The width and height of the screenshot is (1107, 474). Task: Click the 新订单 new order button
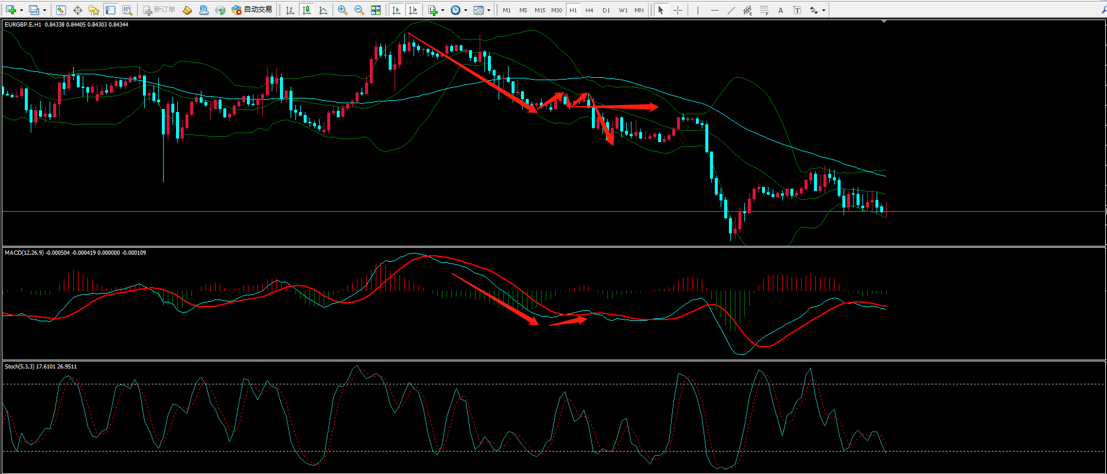coord(159,10)
